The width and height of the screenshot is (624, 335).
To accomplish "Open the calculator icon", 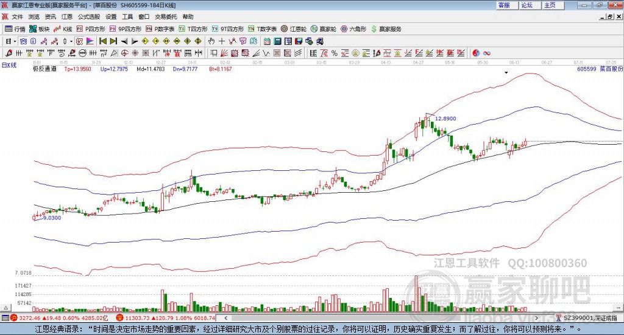I will click(278, 41).
